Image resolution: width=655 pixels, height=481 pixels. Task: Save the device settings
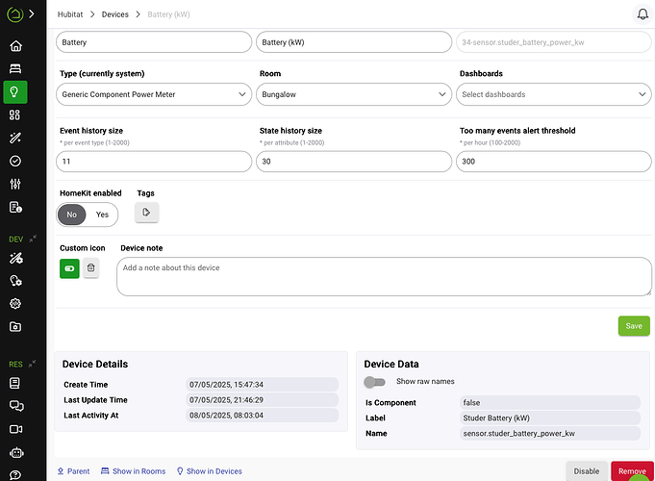click(x=634, y=326)
